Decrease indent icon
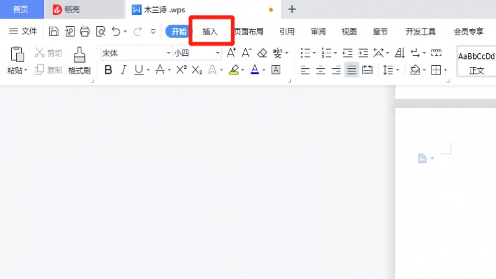The width and height of the screenshot is (496, 279). pyautogui.click(x=348, y=53)
